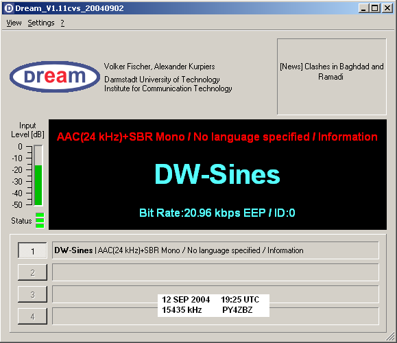
Task: Open the Settings menu
Action: tap(41, 23)
